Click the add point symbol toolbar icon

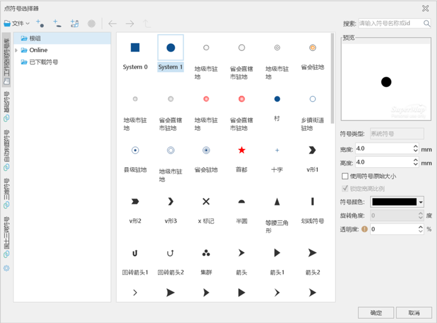tap(40, 23)
